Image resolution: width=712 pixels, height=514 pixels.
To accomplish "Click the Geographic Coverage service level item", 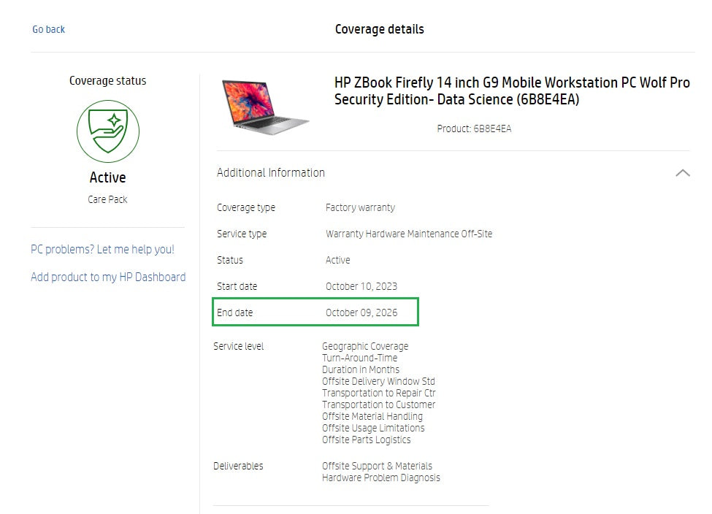I will click(x=365, y=346).
